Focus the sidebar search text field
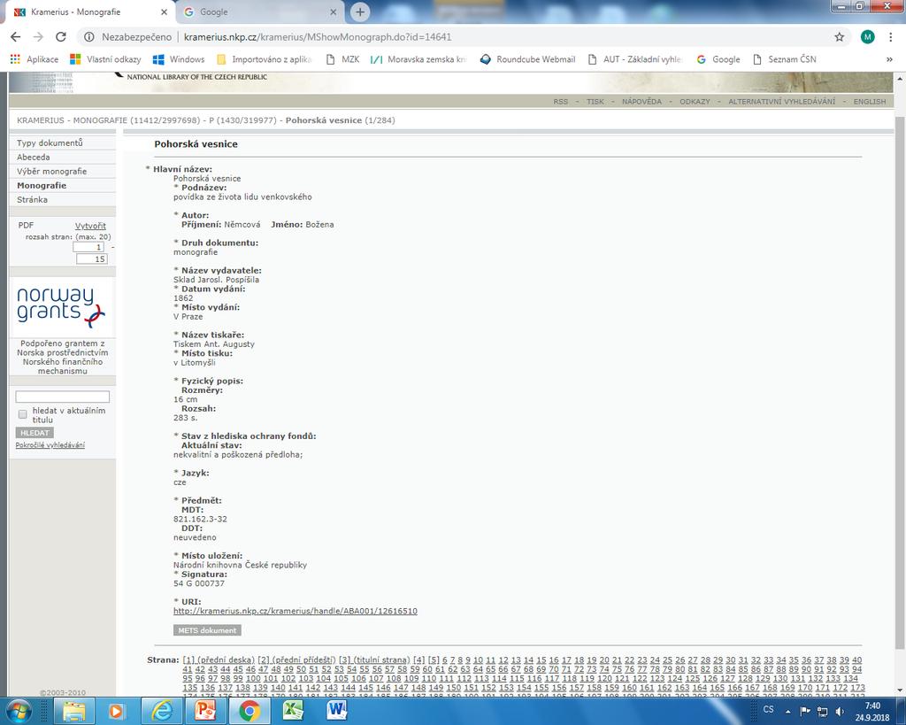906x725 pixels. pyautogui.click(x=63, y=397)
